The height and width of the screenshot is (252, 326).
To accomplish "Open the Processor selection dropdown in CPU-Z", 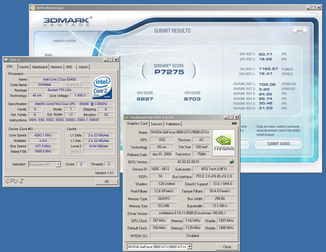I will 59,164.
